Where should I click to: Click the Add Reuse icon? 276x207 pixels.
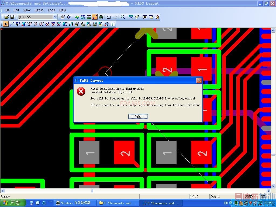point(107,24)
